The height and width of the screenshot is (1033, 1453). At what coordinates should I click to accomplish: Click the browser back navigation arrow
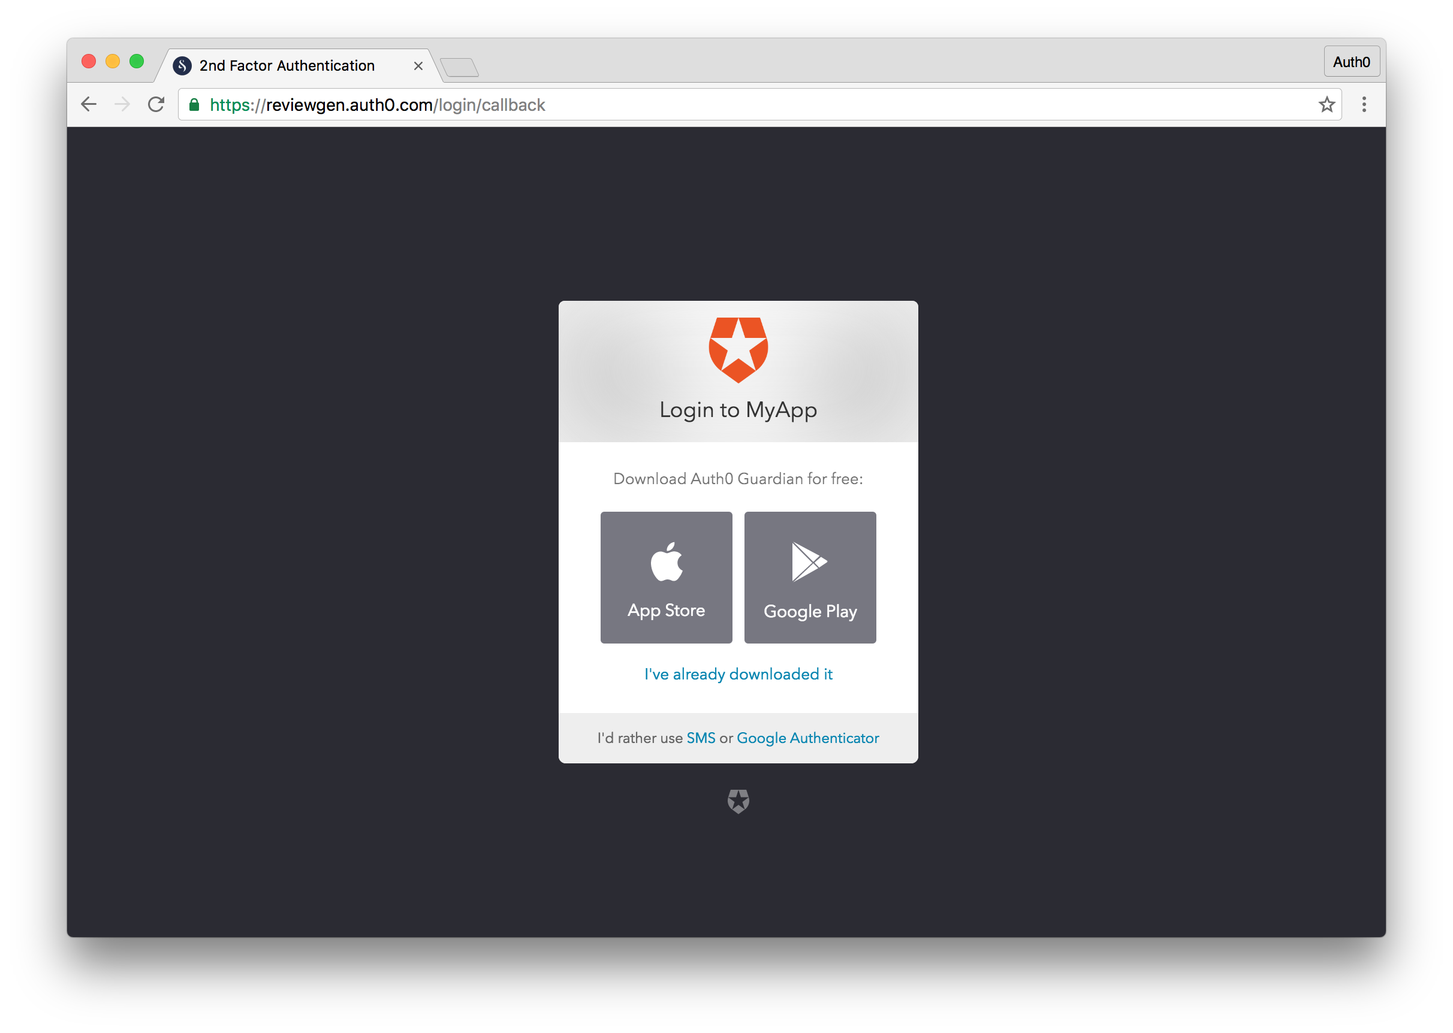88,105
